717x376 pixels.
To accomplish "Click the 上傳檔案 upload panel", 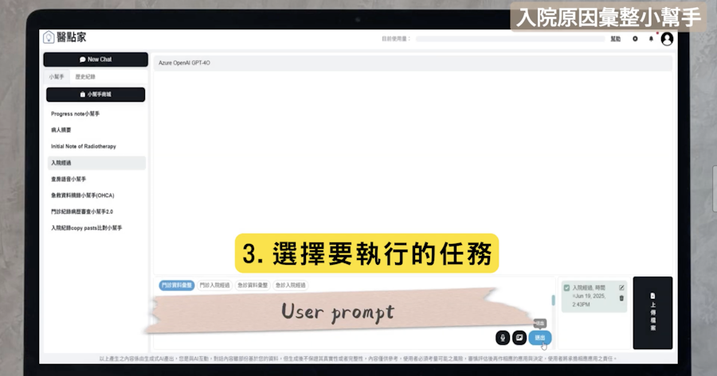I will pyautogui.click(x=652, y=312).
